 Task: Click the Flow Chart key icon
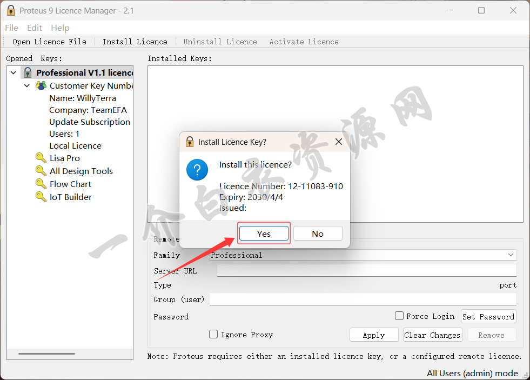[x=41, y=184]
